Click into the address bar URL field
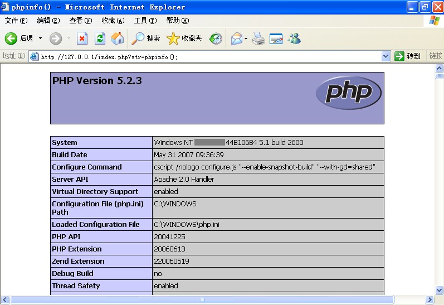The image size is (444, 305). [209, 57]
